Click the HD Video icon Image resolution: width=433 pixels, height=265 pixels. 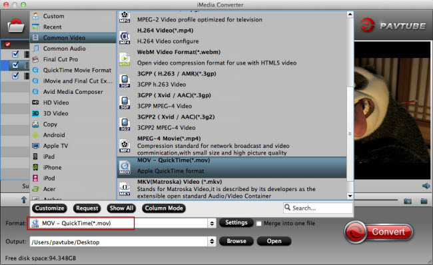35,103
